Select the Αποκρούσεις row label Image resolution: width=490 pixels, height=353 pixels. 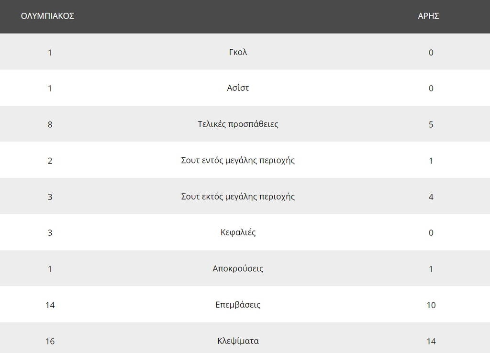point(238,269)
